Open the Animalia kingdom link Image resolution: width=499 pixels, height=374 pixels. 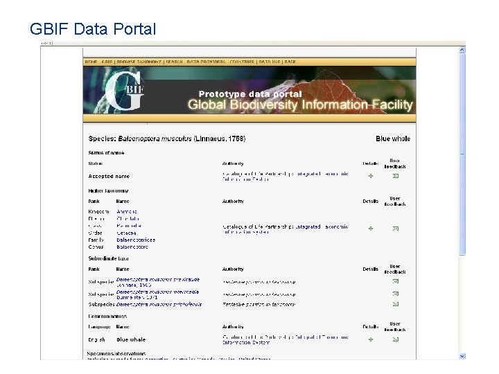(x=127, y=211)
